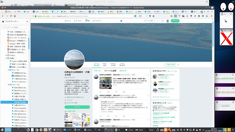Open second tweet's dropdown chevron

click(148, 95)
